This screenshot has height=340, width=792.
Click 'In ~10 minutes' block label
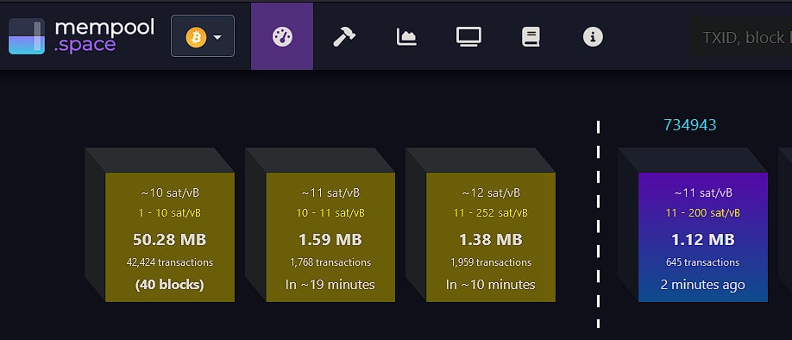(x=490, y=285)
